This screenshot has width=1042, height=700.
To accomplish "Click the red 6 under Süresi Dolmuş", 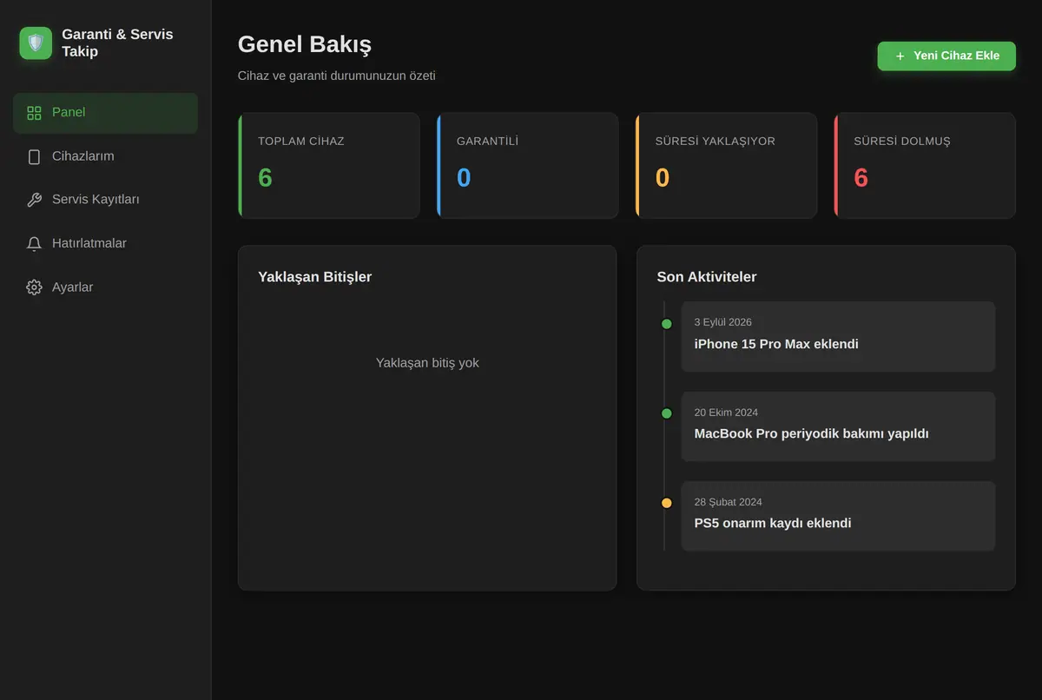I will click(x=861, y=178).
